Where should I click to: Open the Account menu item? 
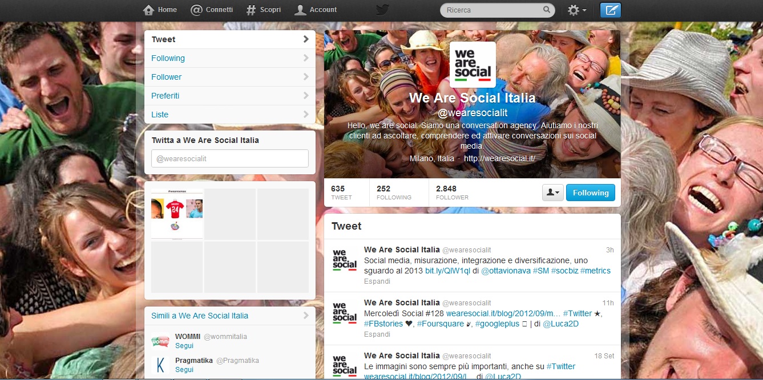(x=316, y=10)
